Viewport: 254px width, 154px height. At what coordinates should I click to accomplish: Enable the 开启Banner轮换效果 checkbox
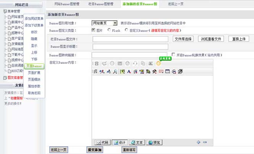tap(174, 55)
